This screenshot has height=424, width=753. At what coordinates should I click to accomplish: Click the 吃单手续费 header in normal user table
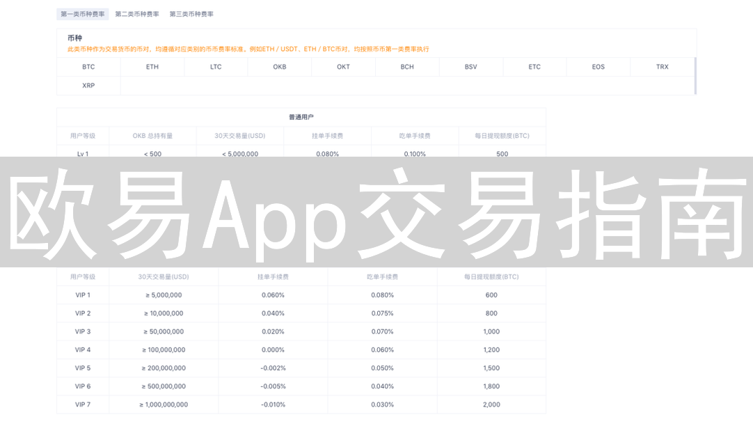(415, 136)
